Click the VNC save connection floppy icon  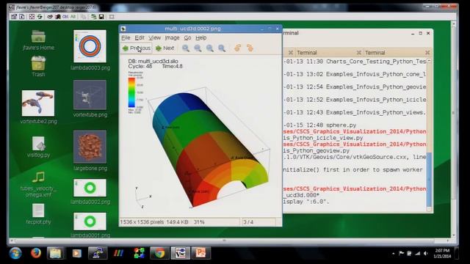101,17
